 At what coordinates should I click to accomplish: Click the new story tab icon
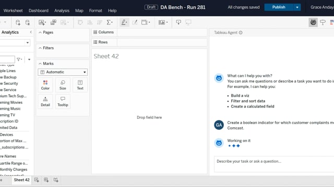(x=56, y=180)
